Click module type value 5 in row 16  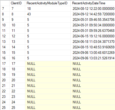pyautogui.click(x=48, y=58)
